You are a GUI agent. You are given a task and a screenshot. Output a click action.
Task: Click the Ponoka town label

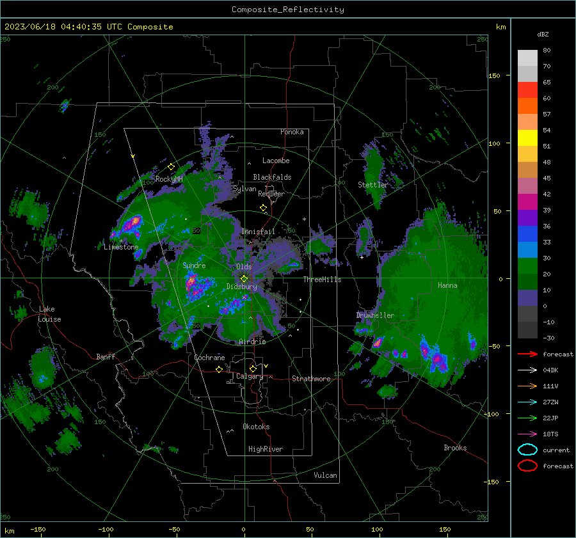tap(292, 132)
